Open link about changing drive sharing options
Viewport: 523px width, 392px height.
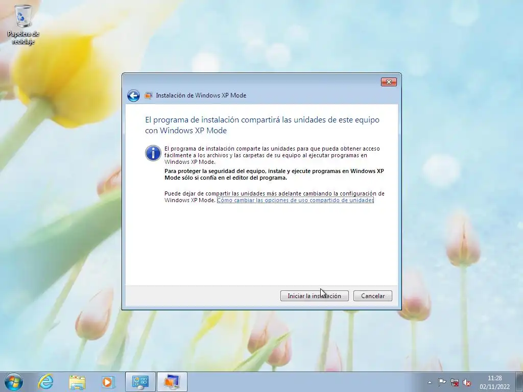[x=295, y=200]
